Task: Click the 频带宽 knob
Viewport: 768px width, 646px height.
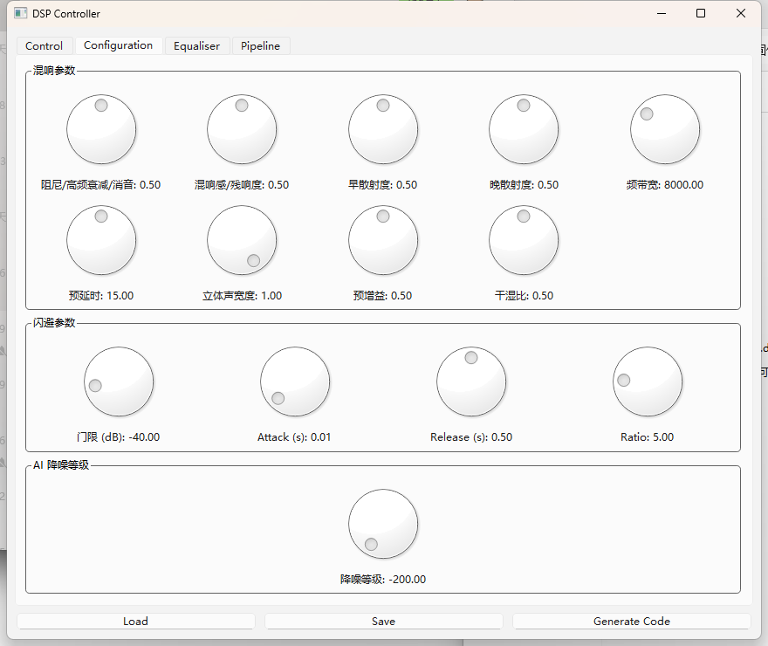Action: (665, 129)
